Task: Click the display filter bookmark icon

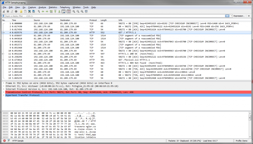Action: coord(3,16)
